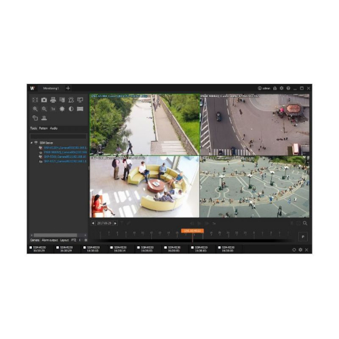
Task: Click the contrast half-circle icon
Action: point(71,109)
